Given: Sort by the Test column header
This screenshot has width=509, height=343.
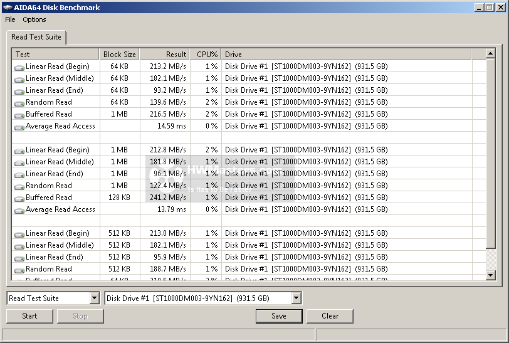Looking at the screenshot, I should tap(55, 55).
